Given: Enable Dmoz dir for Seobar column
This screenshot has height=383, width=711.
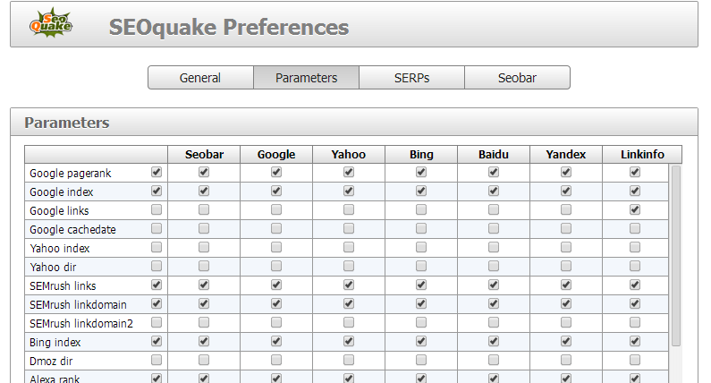Looking at the screenshot, I should 204,361.
